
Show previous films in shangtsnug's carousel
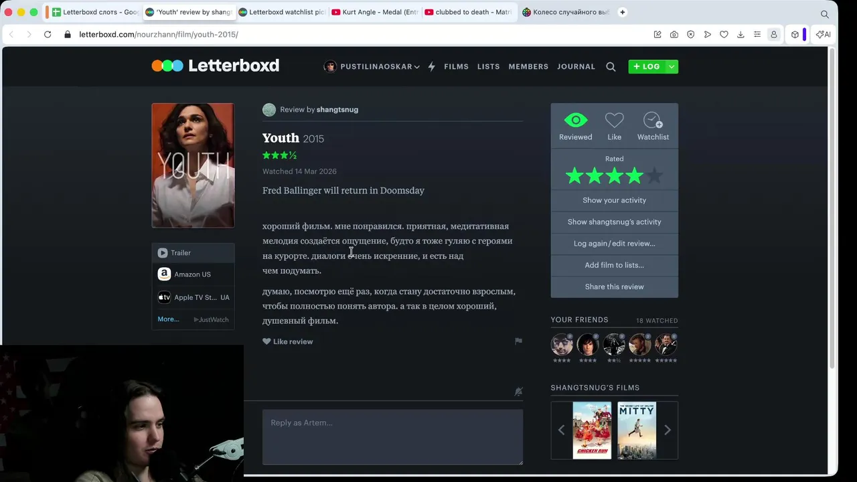pos(561,430)
